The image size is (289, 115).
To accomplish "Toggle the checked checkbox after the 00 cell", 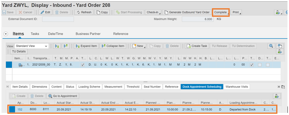I will (252, 65).
